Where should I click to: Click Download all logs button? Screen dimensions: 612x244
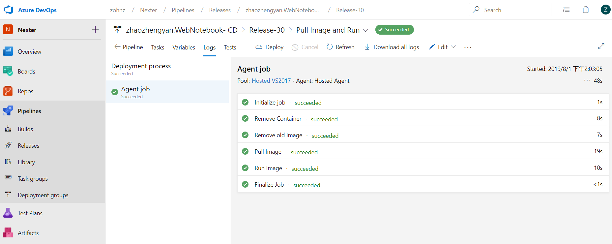click(392, 47)
